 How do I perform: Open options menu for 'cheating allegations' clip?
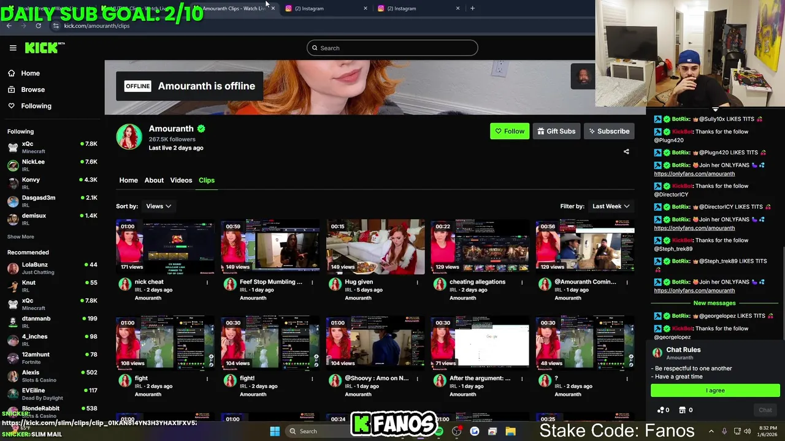522,282
